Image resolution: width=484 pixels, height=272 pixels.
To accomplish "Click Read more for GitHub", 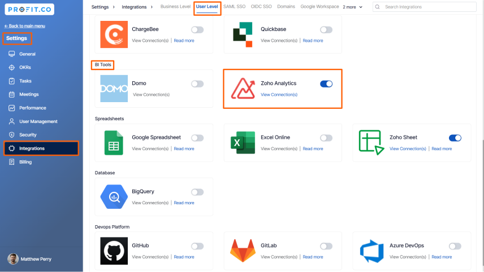I will coord(184,257).
